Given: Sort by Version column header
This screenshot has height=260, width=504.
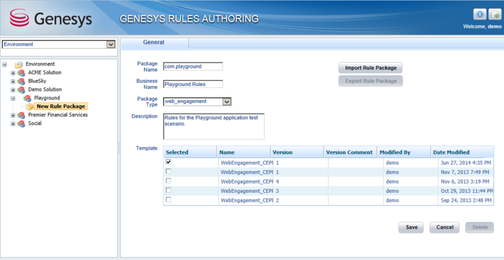Looking at the screenshot, I should tap(297, 152).
